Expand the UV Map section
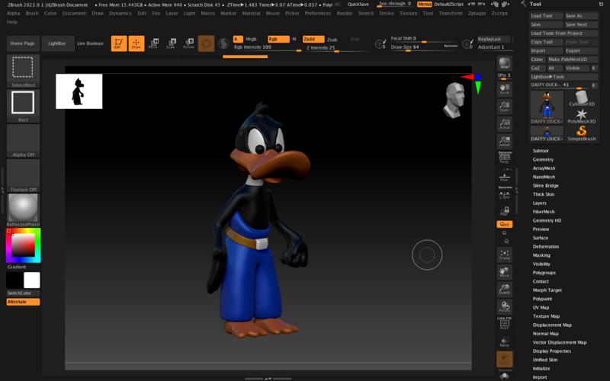Viewport: 610px width, 381px height. tap(541, 308)
